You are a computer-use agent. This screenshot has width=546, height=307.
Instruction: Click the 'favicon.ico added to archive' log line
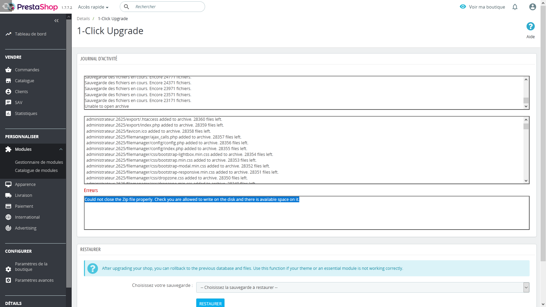148,131
